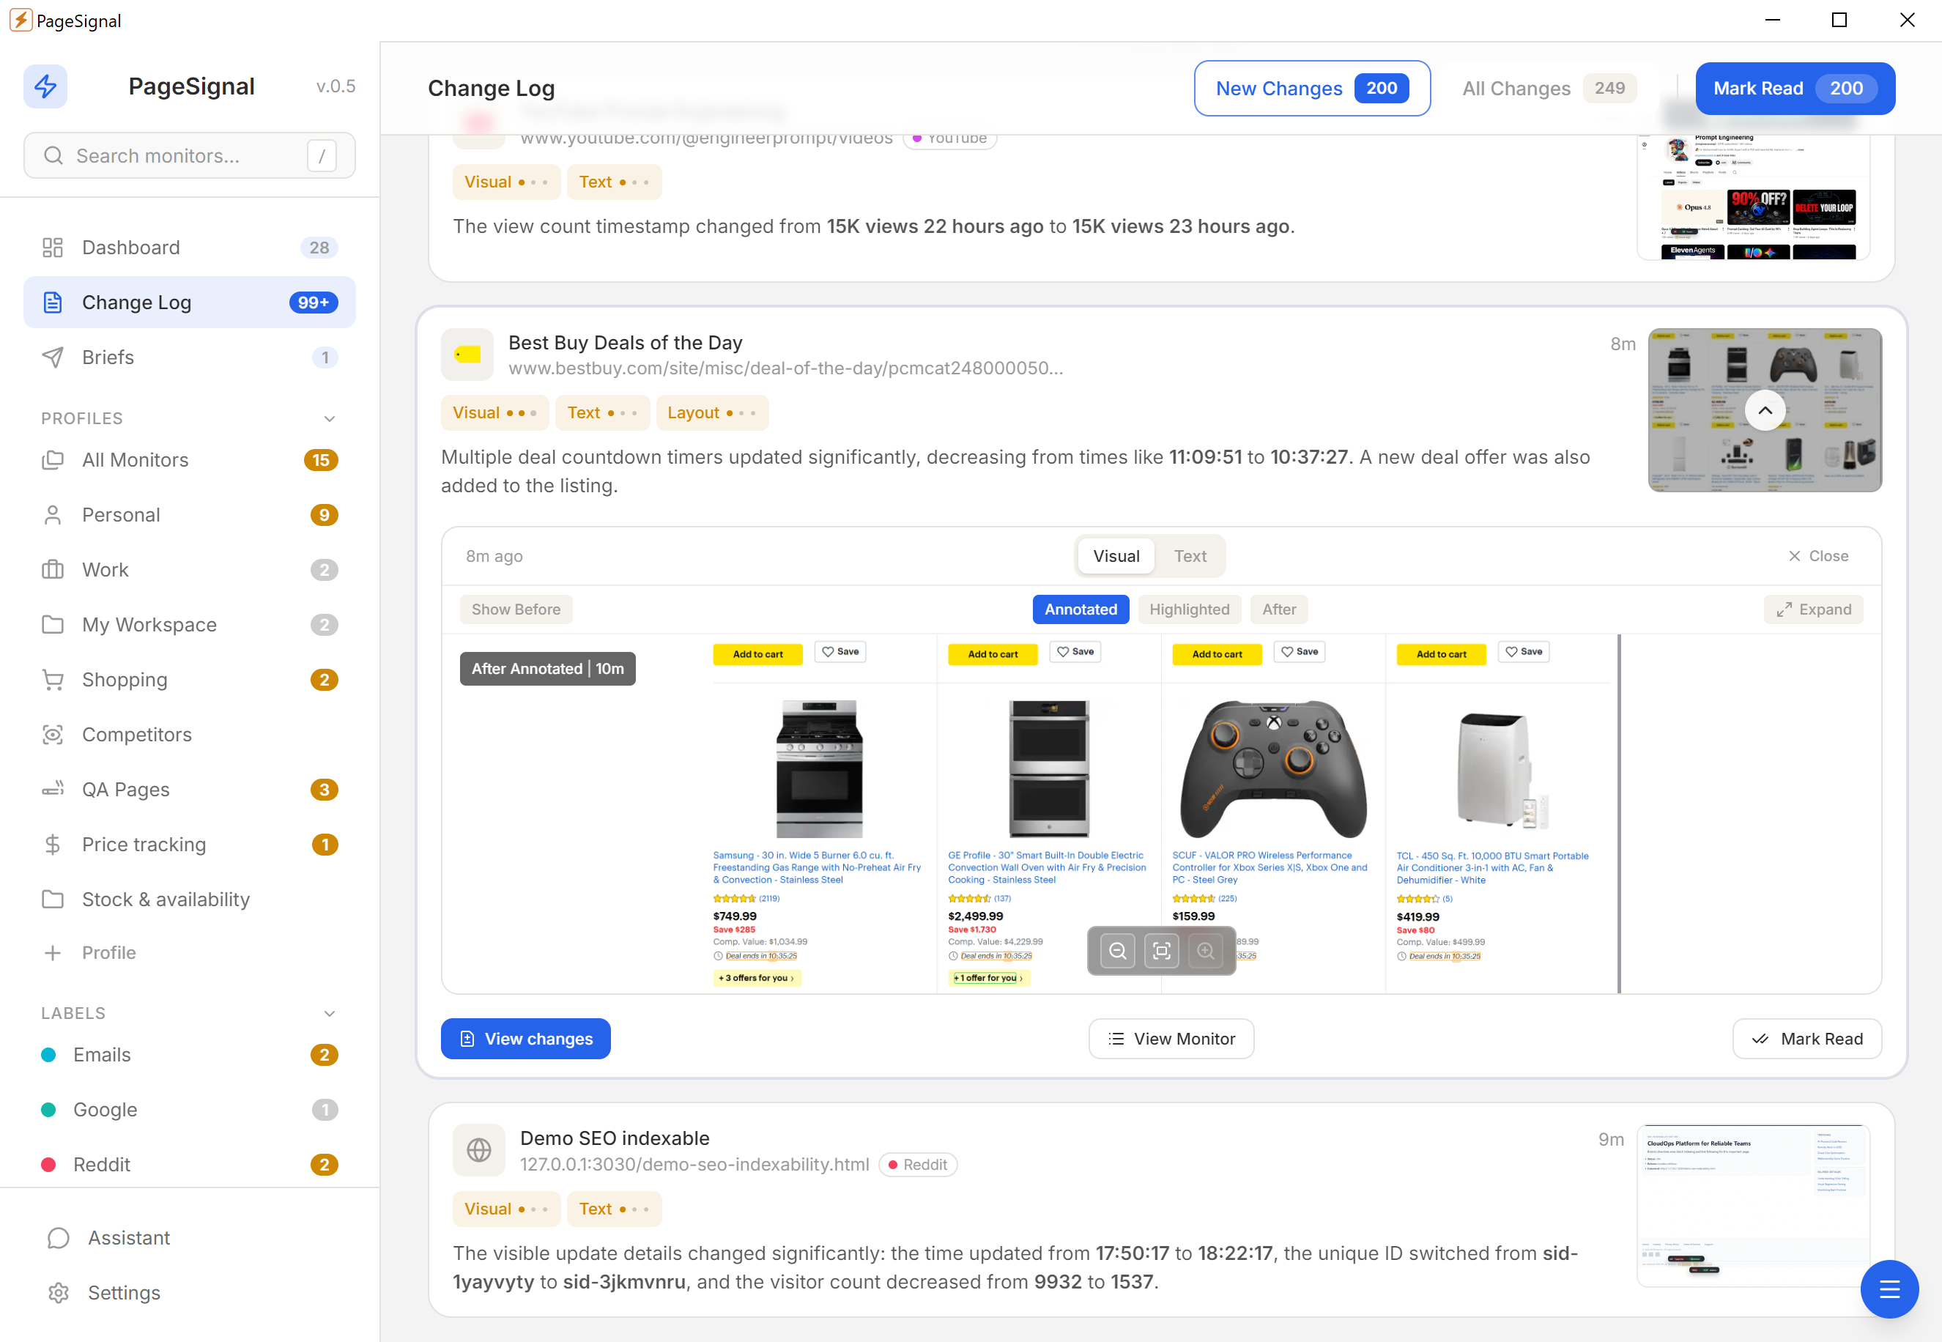The image size is (1942, 1342).
Task: Click the Best Buy Deals of the Day title
Action: pyautogui.click(x=625, y=342)
